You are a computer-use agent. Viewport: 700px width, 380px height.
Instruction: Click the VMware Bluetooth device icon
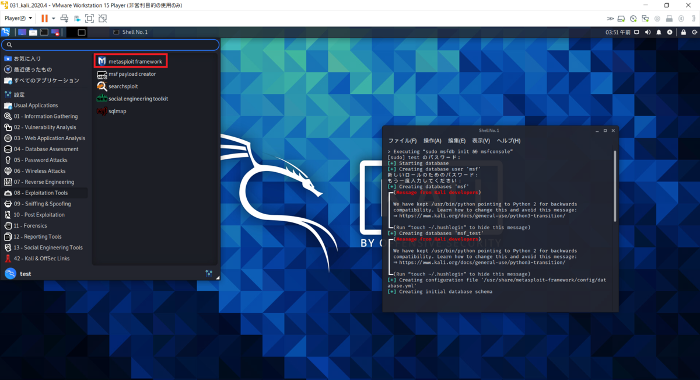[681, 19]
